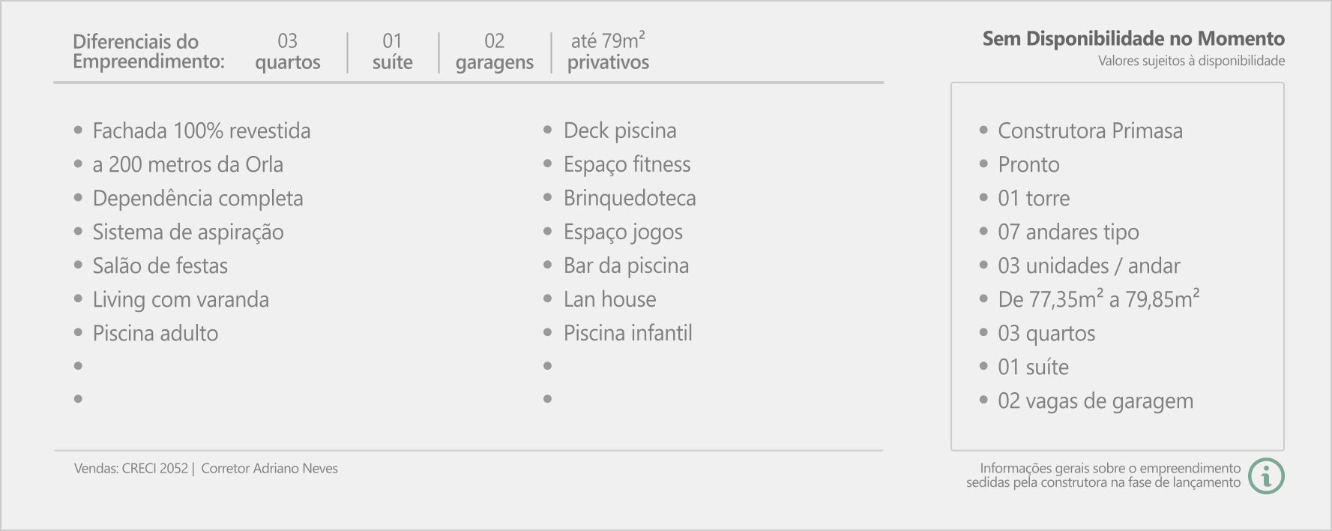Viewport: 1332px width, 531px height.
Task: Click the '02 garagens' header highlight
Action: coord(495,52)
